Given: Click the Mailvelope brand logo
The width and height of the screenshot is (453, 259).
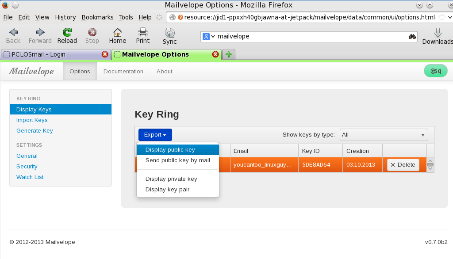Looking at the screenshot, I should pos(31,71).
